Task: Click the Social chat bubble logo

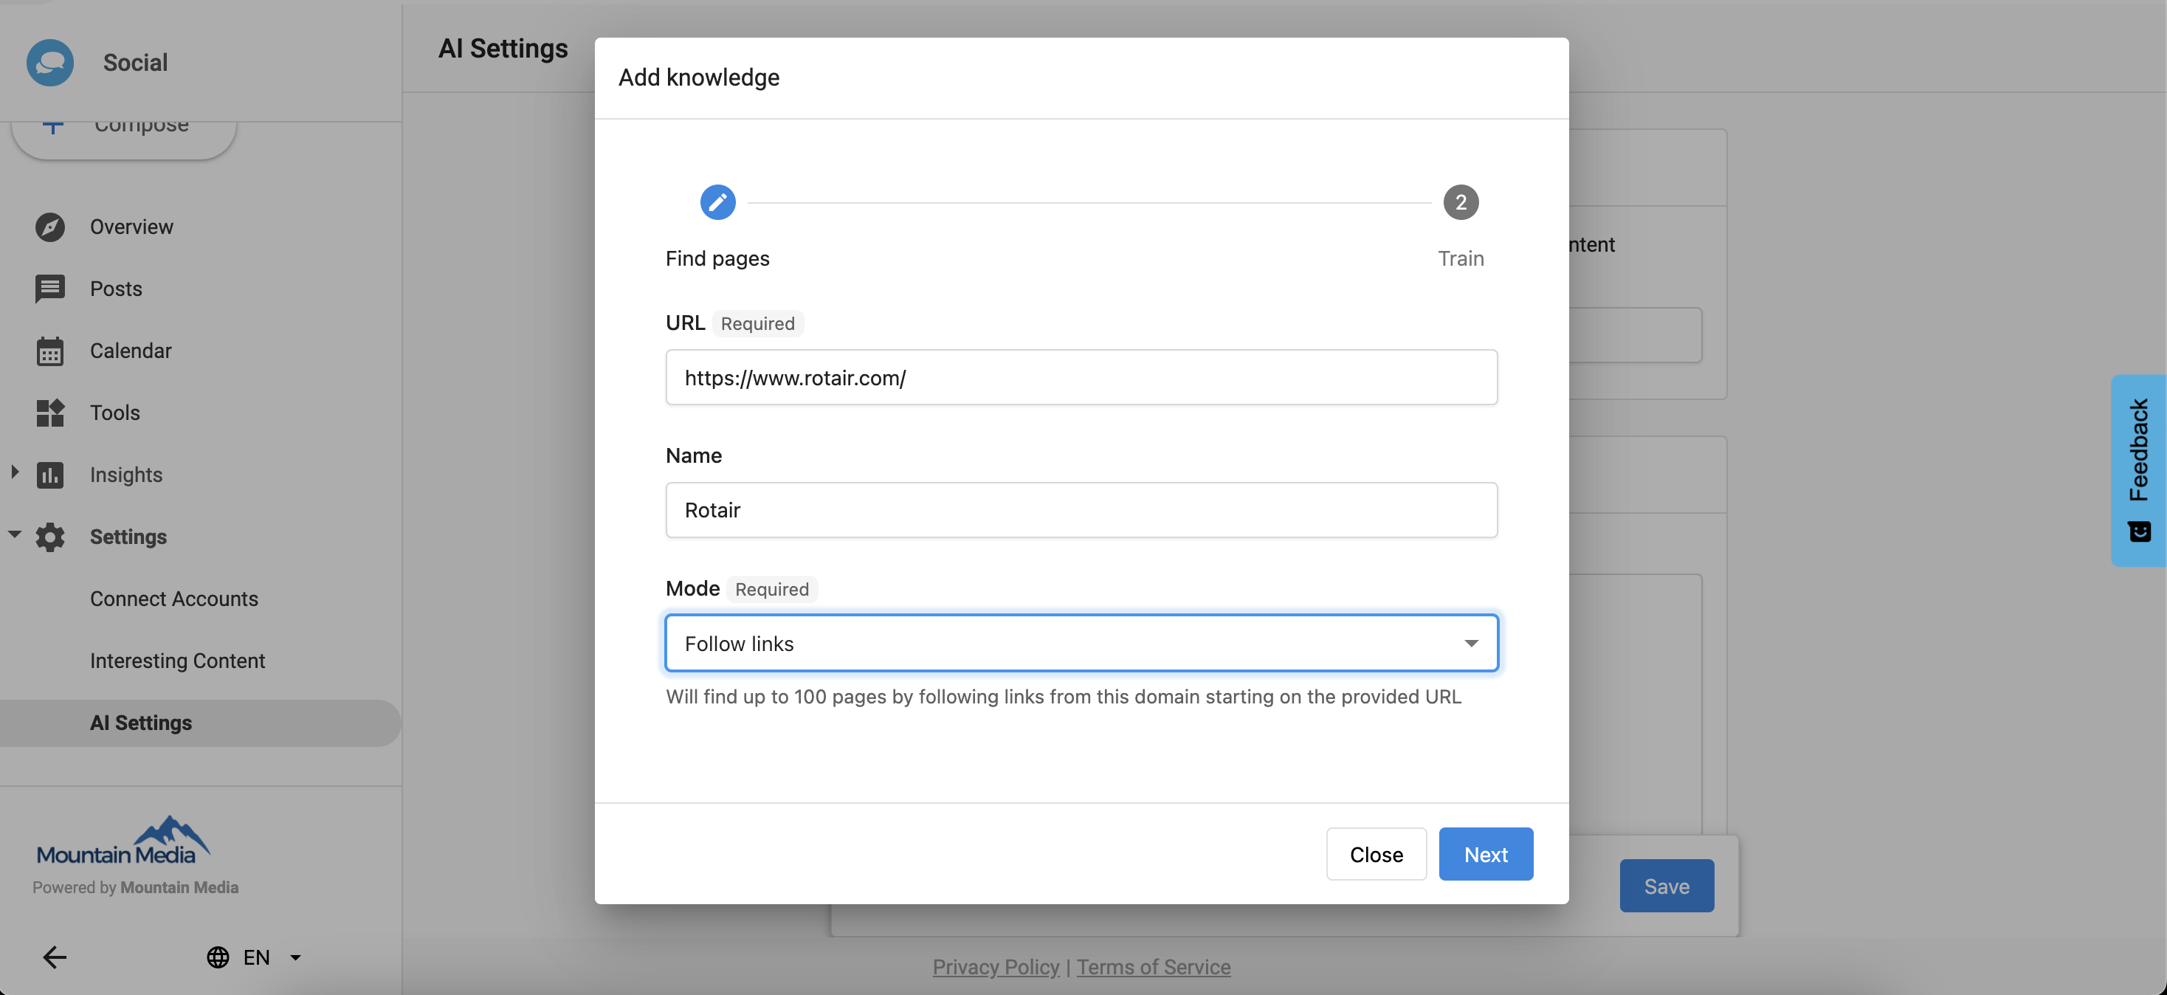Action: click(x=49, y=62)
